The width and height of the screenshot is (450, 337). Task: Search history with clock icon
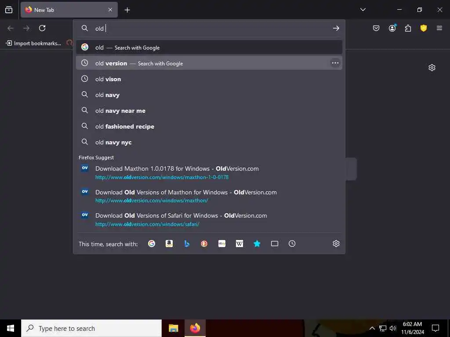tap(292, 244)
